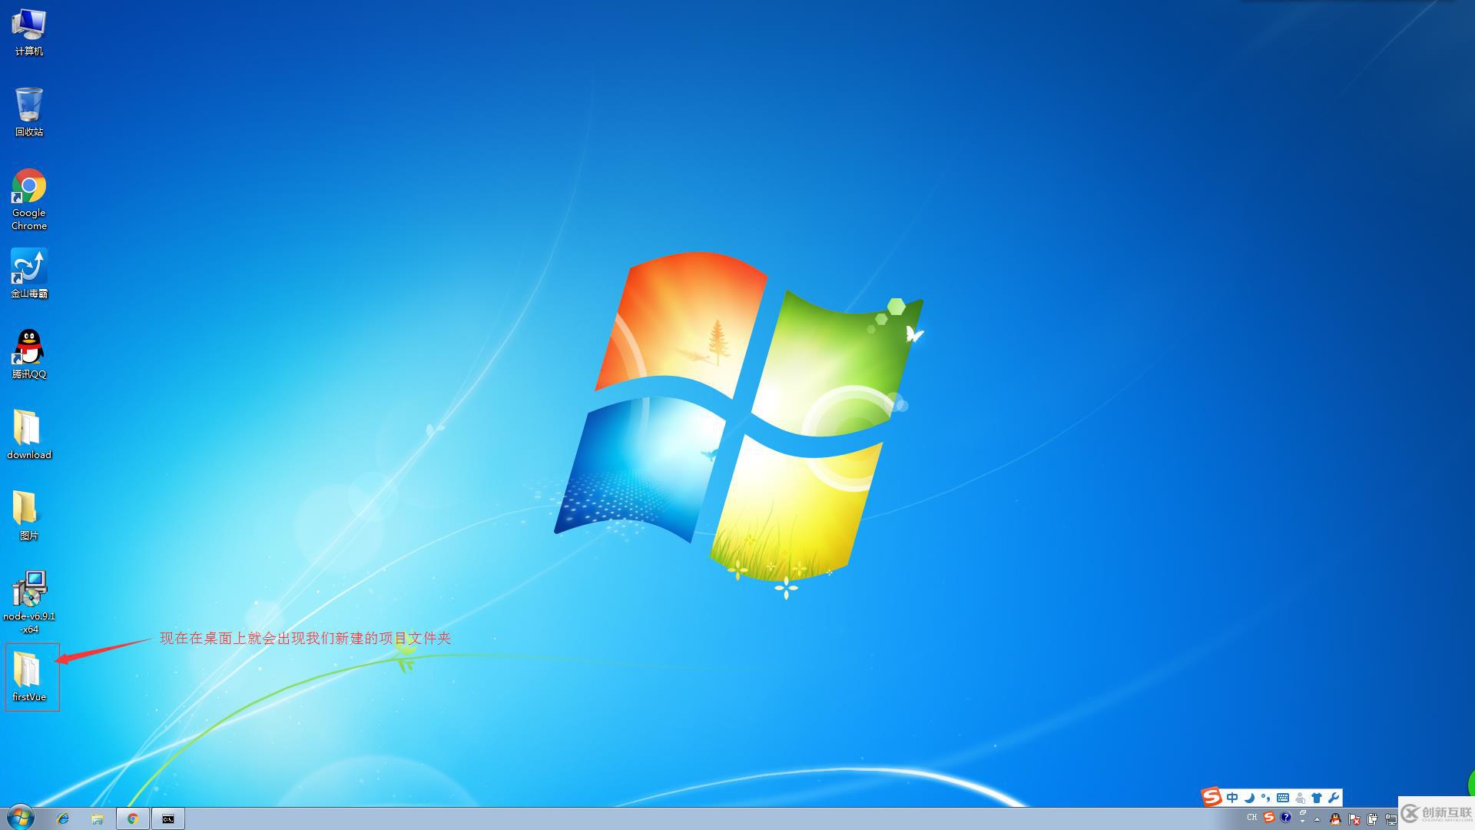
Task: Open the Sogou soft keyboard
Action: (x=1283, y=798)
